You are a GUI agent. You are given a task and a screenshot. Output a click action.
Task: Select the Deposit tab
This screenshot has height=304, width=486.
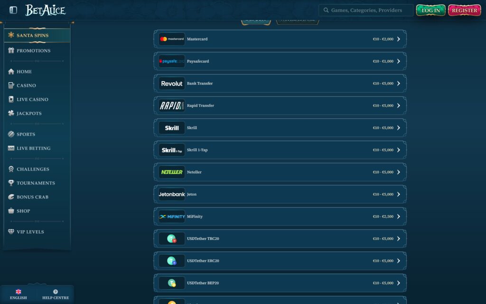256,20
